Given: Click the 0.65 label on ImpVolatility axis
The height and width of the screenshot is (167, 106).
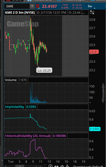Looking at the screenshot, I should point(92,111).
